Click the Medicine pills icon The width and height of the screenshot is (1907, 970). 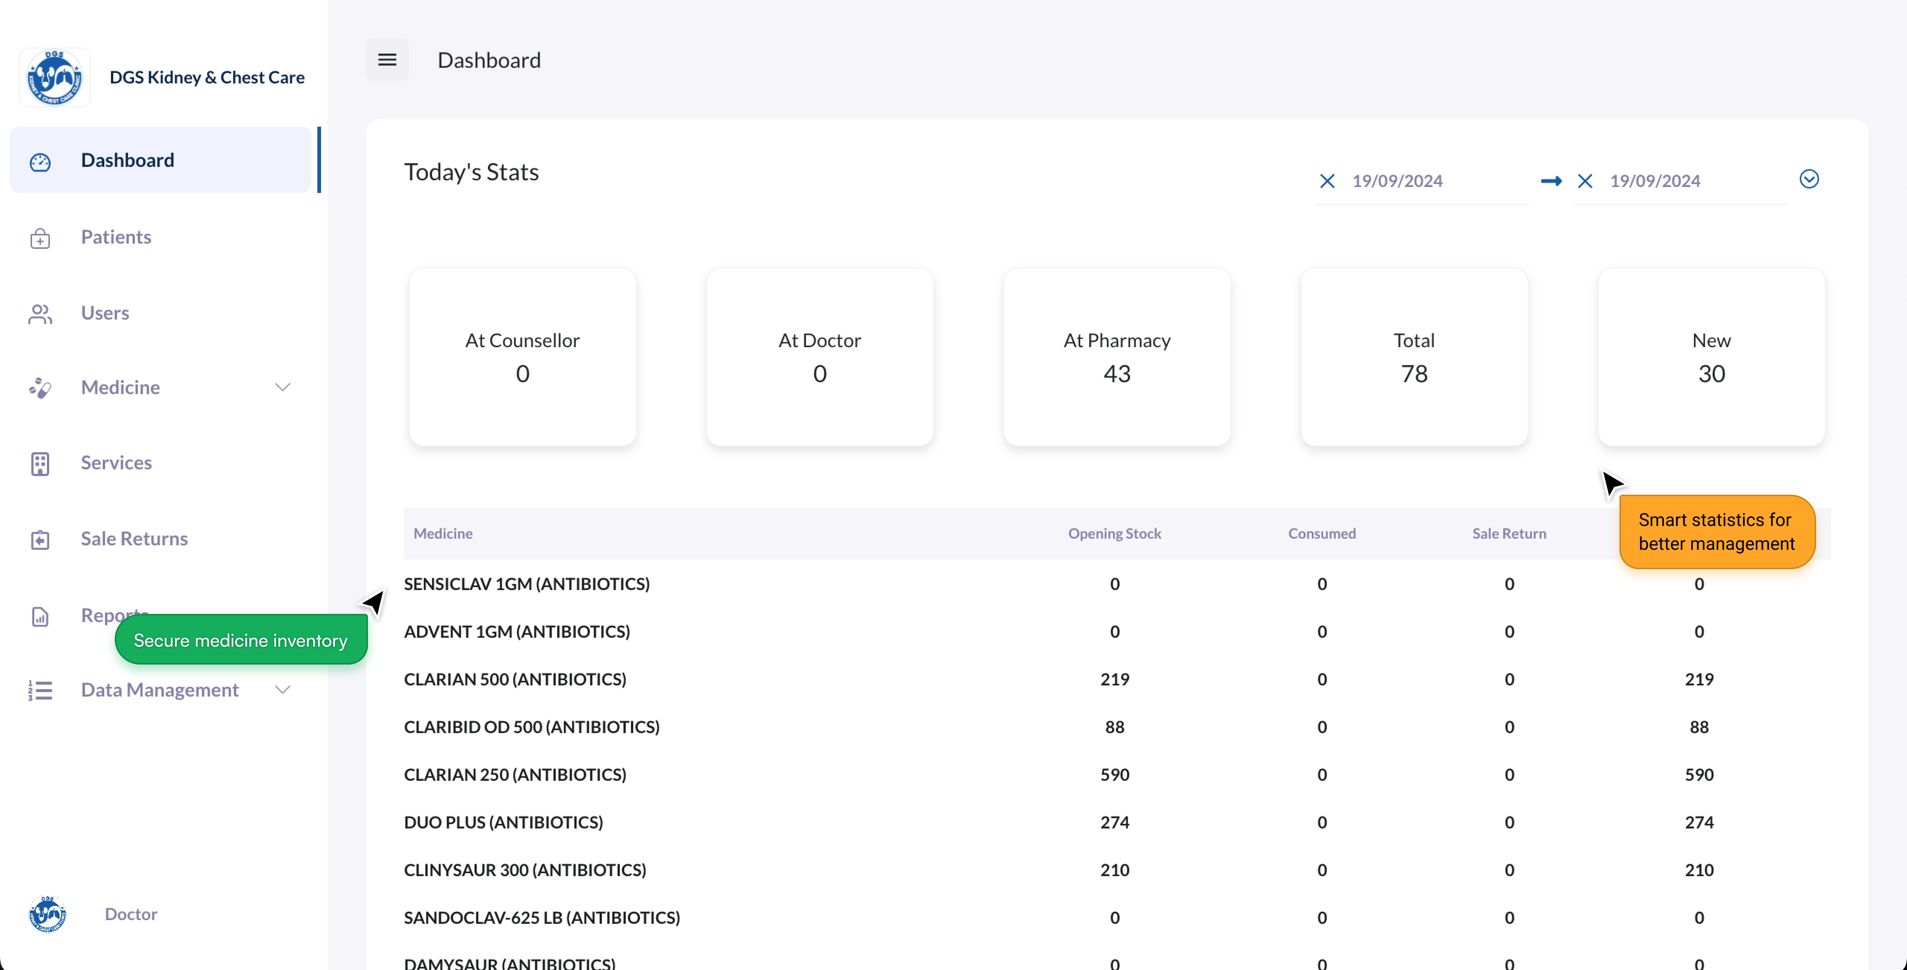click(x=40, y=388)
